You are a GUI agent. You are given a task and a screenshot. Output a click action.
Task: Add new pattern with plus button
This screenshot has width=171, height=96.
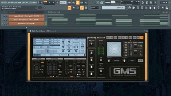pos(126,8)
